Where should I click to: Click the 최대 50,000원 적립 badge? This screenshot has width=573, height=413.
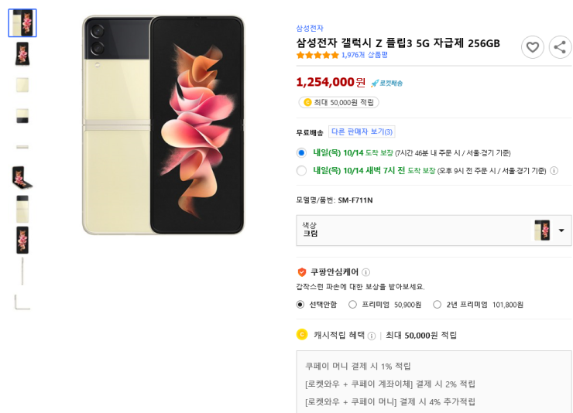click(x=338, y=102)
